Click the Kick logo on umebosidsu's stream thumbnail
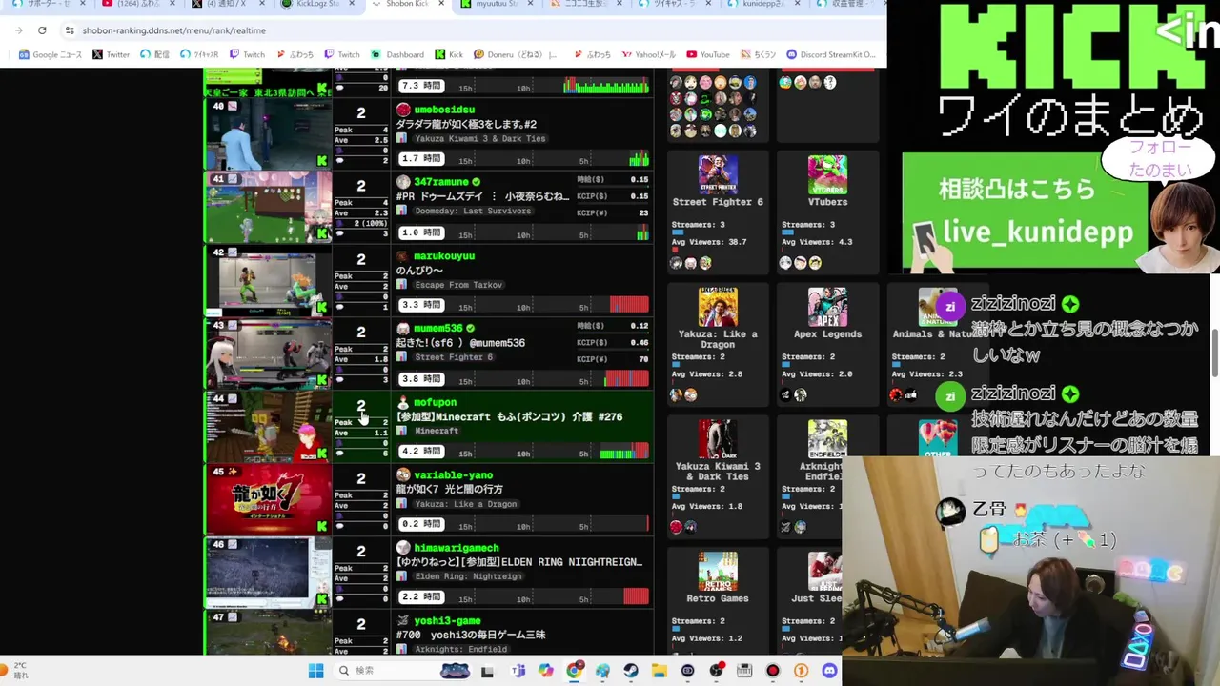This screenshot has width=1220, height=686. (x=322, y=161)
